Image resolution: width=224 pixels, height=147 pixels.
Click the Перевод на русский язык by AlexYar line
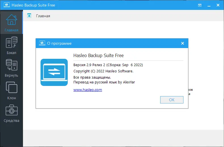click(104, 82)
